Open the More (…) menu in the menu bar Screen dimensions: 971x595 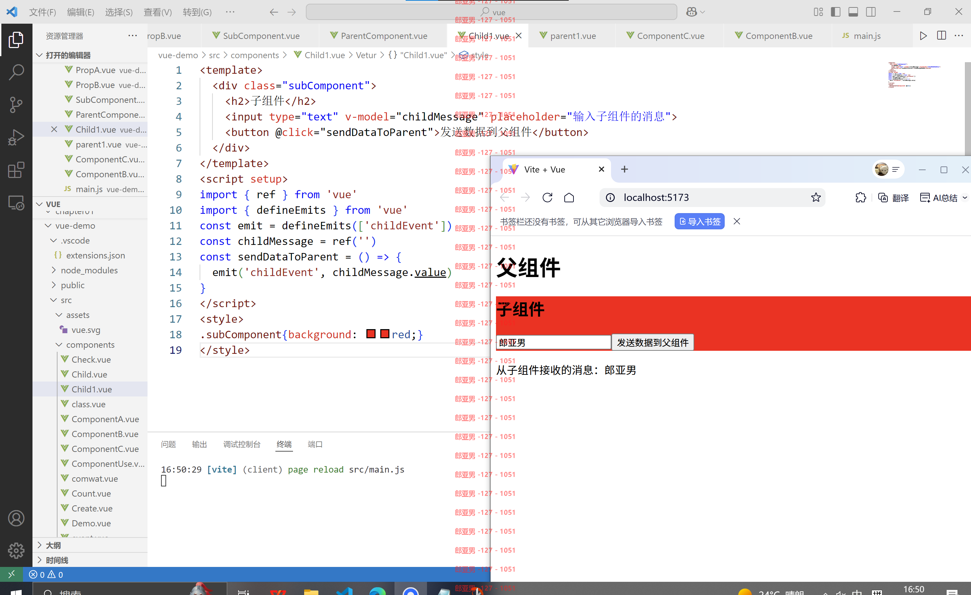click(230, 12)
